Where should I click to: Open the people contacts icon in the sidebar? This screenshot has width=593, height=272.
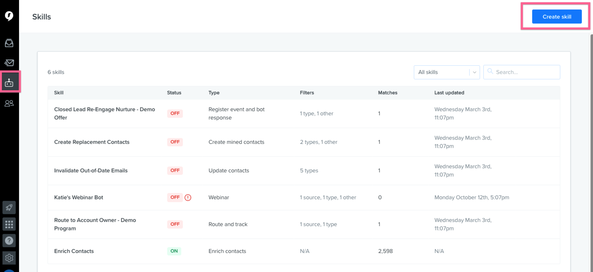9,103
